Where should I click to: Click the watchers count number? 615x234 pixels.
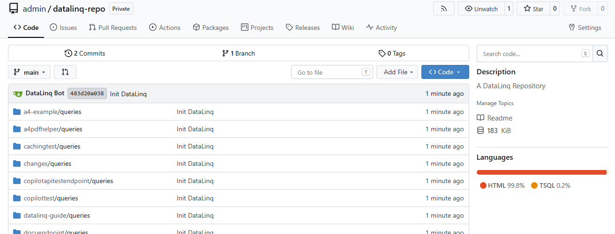[x=509, y=9]
